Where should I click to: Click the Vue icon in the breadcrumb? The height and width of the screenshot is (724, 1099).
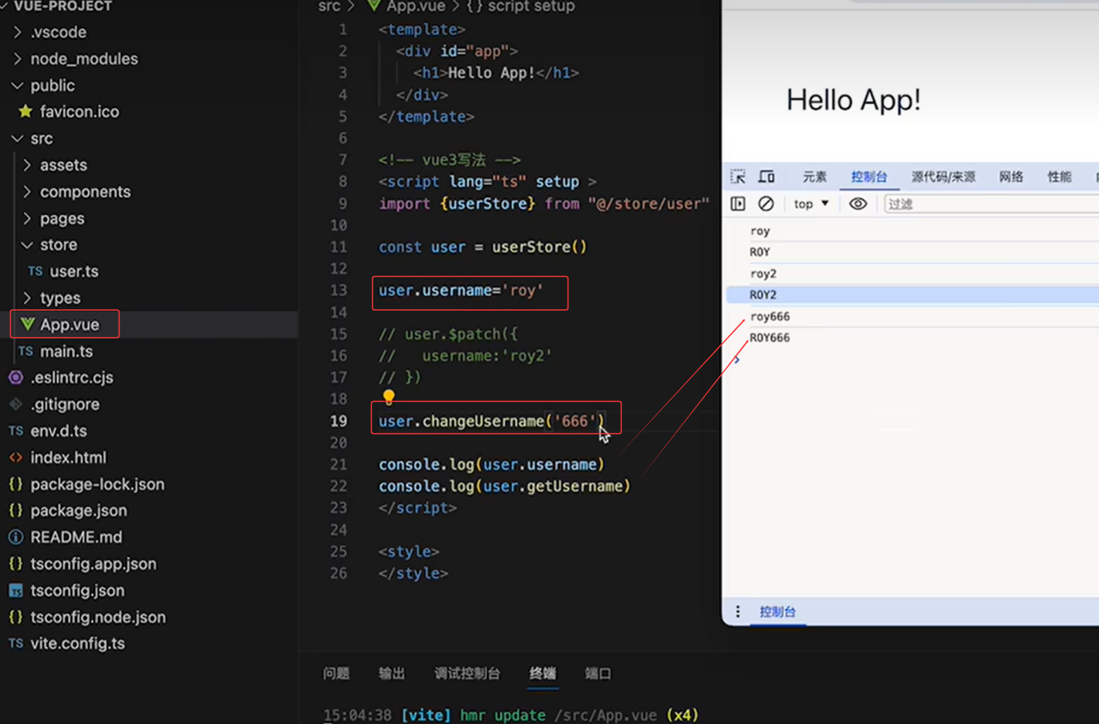tap(373, 6)
